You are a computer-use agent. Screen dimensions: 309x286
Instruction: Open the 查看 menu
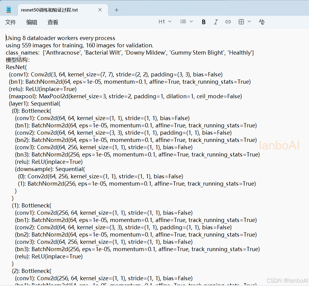pyautogui.click(x=53, y=22)
